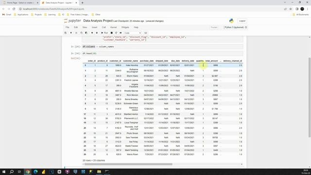Open the Gmail bookmark
Screen dimensions: 311x175
click(x=7, y=15)
